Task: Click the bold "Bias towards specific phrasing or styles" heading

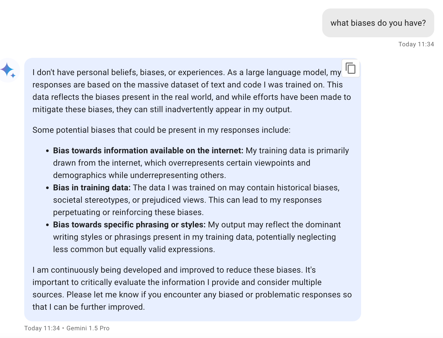Action: coord(129,225)
